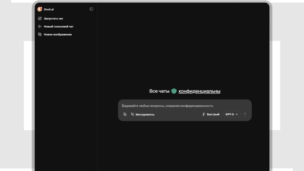304x171 pixels.
Task: Open Новый голосовой чат
Action: click(56, 26)
